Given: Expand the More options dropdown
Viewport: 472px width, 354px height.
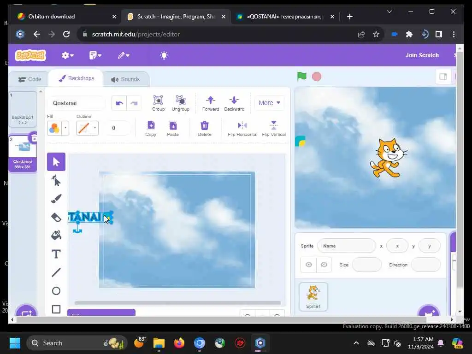Looking at the screenshot, I should pyautogui.click(x=269, y=103).
